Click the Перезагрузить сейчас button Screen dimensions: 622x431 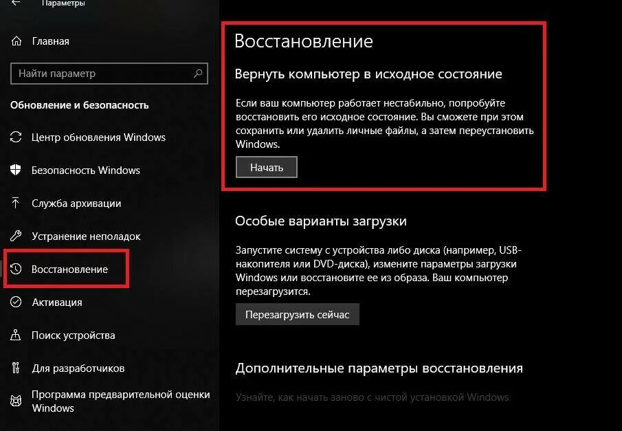tap(298, 314)
